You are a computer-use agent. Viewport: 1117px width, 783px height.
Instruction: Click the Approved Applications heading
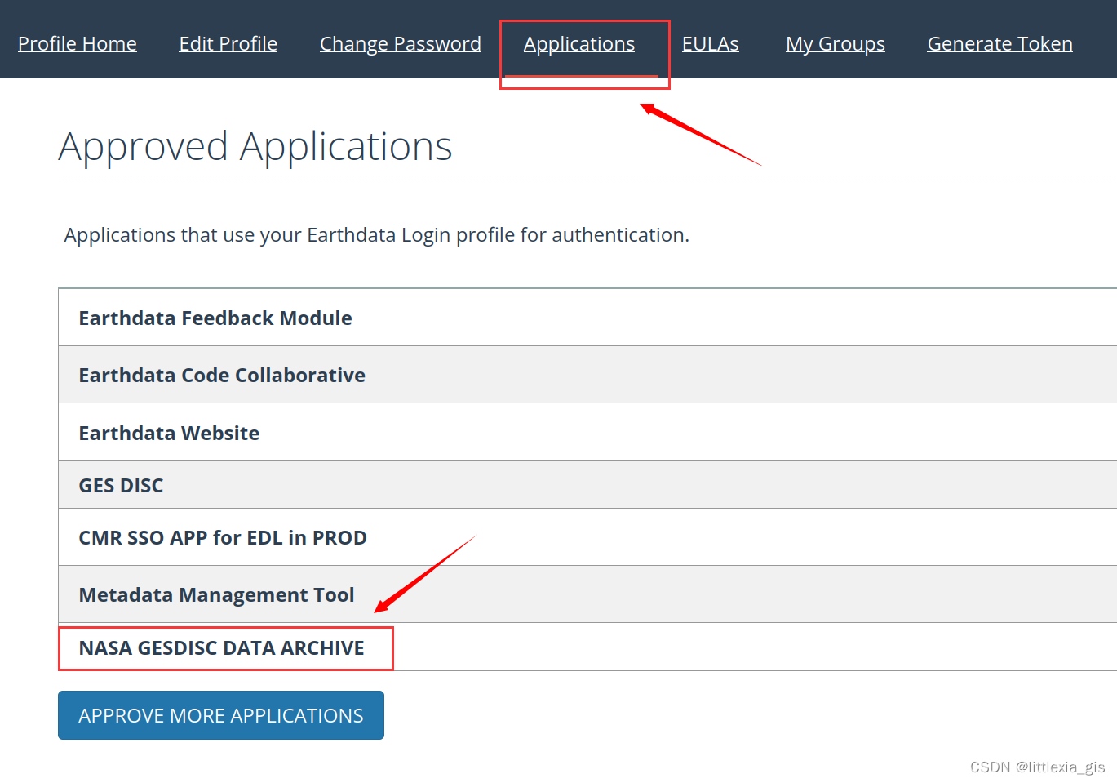coord(255,148)
